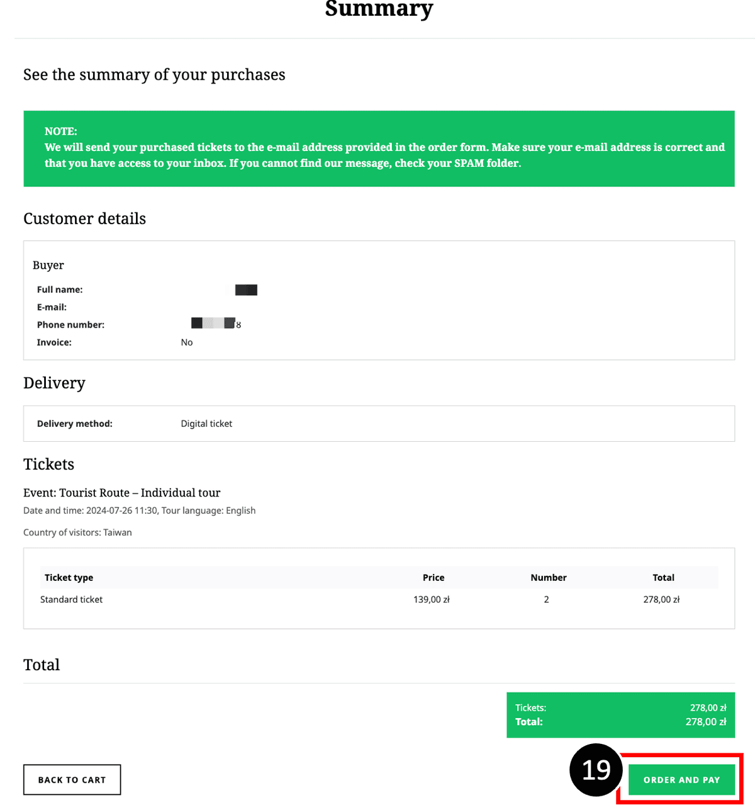
Task: Click the 139,00 zł price cell
Action: (432, 599)
